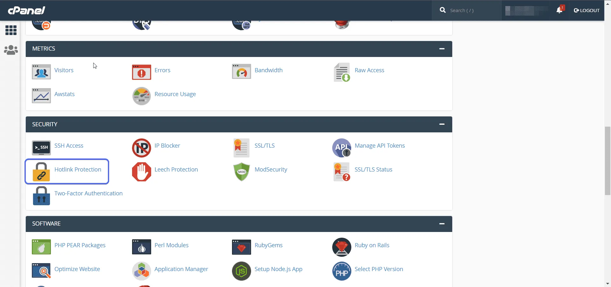Image resolution: width=611 pixels, height=287 pixels.
Task: Collapse the Security section
Action: [x=442, y=124]
